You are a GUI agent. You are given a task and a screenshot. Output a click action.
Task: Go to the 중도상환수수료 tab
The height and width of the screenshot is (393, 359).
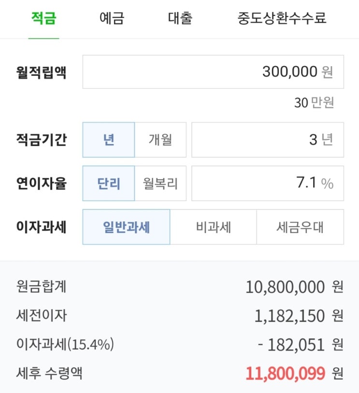282,18
